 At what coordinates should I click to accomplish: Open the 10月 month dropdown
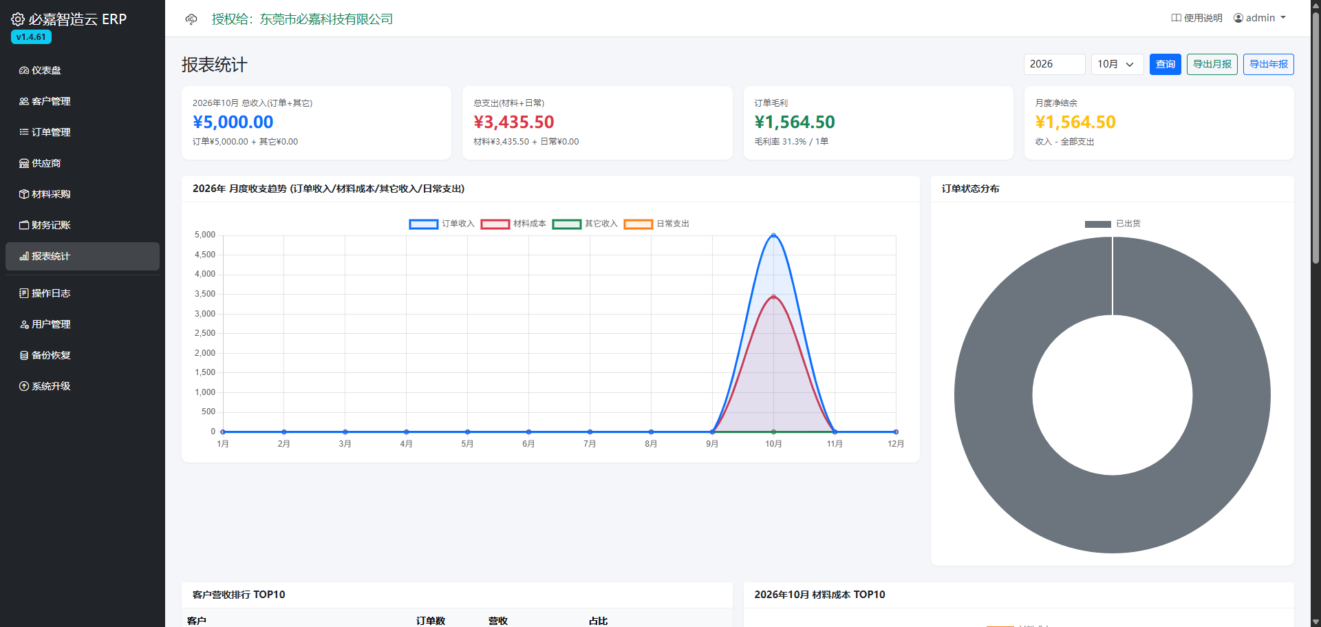coord(1117,64)
